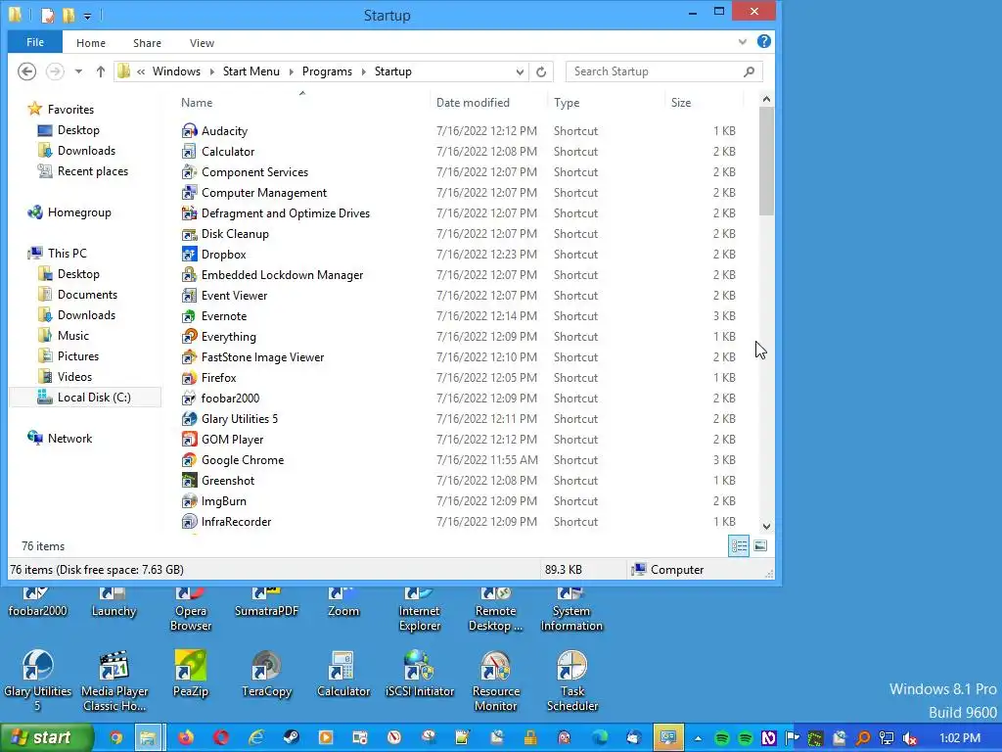
Task: Open the View ribbon tab
Action: [x=202, y=43]
